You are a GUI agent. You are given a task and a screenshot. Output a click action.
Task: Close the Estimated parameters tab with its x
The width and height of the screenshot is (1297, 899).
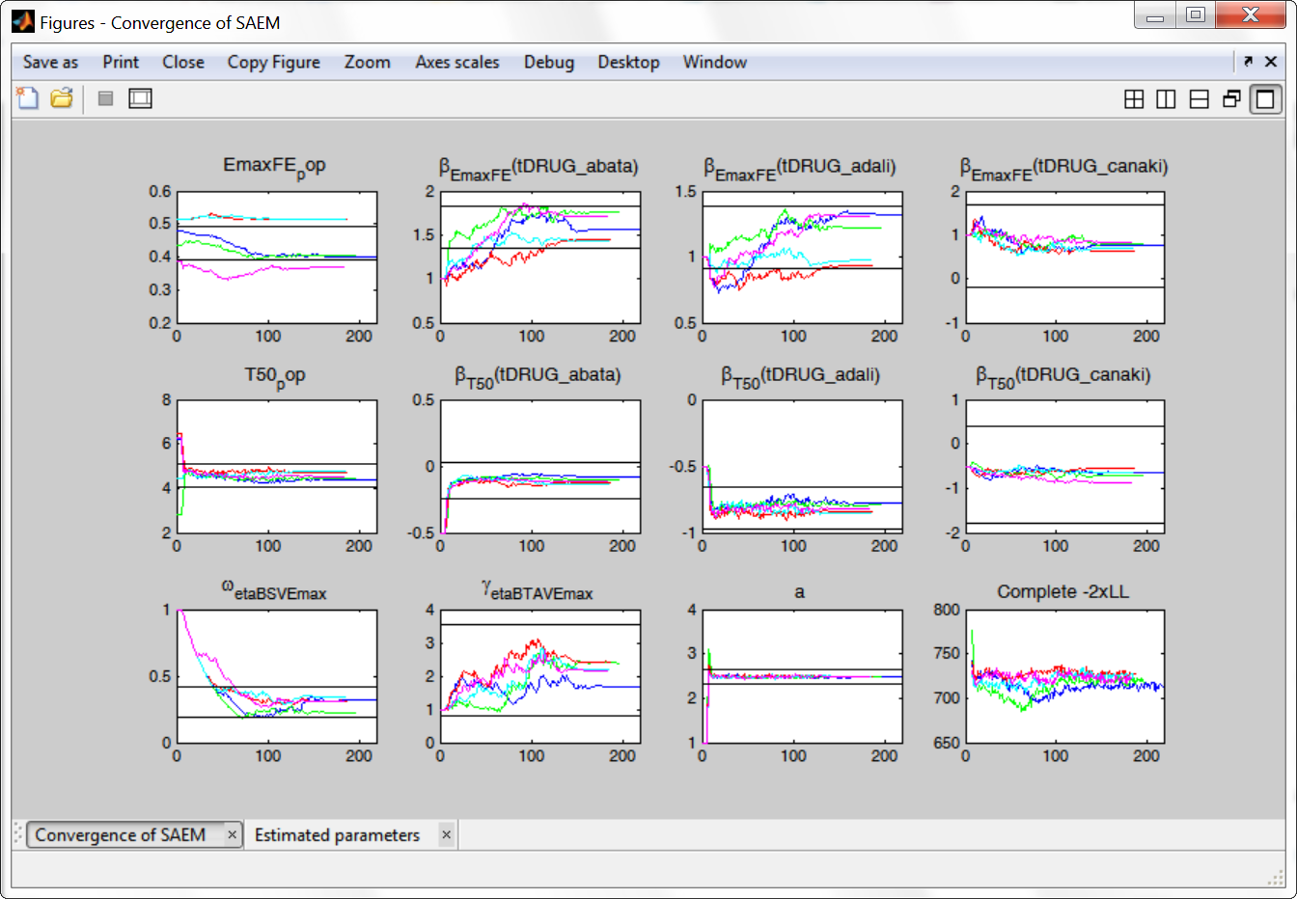[x=445, y=834]
